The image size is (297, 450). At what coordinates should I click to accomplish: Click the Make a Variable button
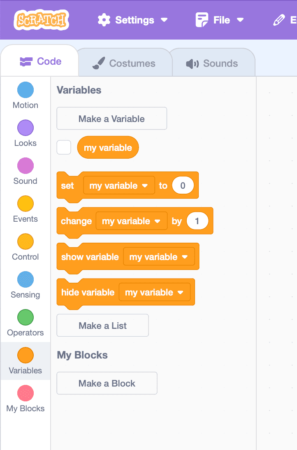111,119
